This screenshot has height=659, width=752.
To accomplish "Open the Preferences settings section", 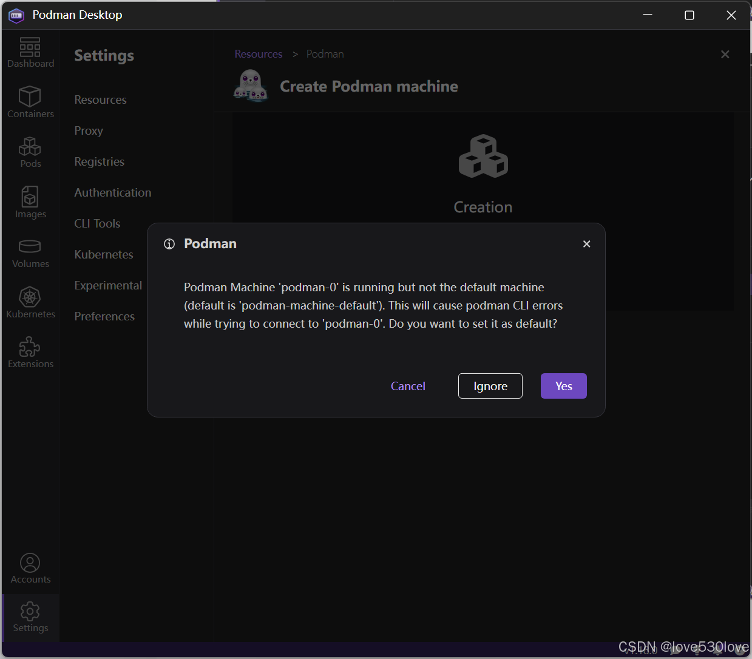I will pyautogui.click(x=104, y=316).
